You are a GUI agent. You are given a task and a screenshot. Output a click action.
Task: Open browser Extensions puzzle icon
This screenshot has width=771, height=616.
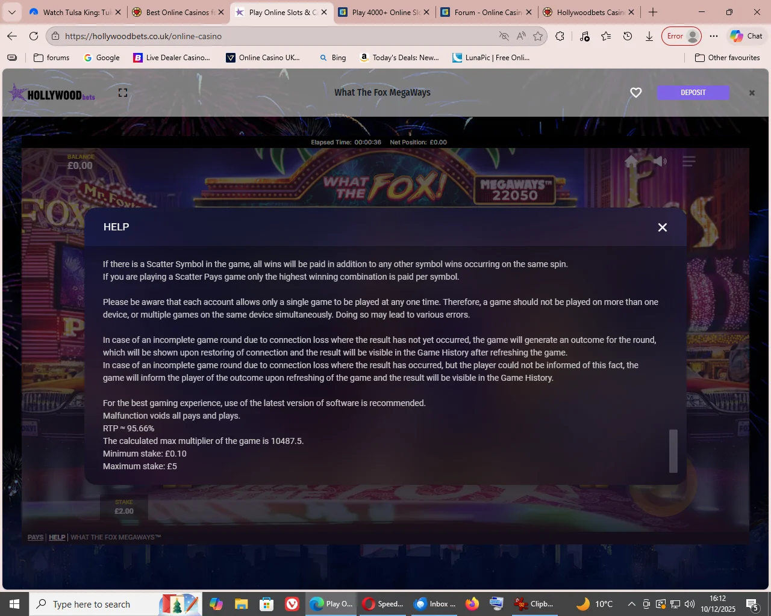tap(560, 36)
